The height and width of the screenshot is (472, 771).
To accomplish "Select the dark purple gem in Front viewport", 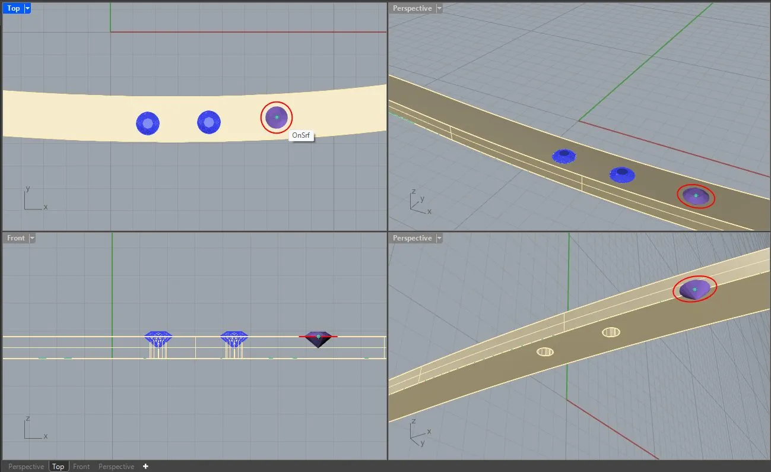I will (318, 340).
